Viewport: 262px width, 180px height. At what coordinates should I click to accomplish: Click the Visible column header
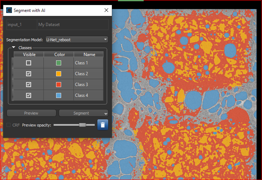pyautogui.click(x=29, y=55)
